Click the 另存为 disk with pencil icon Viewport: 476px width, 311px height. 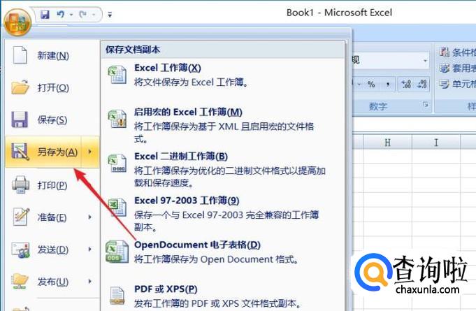[x=20, y=152]
